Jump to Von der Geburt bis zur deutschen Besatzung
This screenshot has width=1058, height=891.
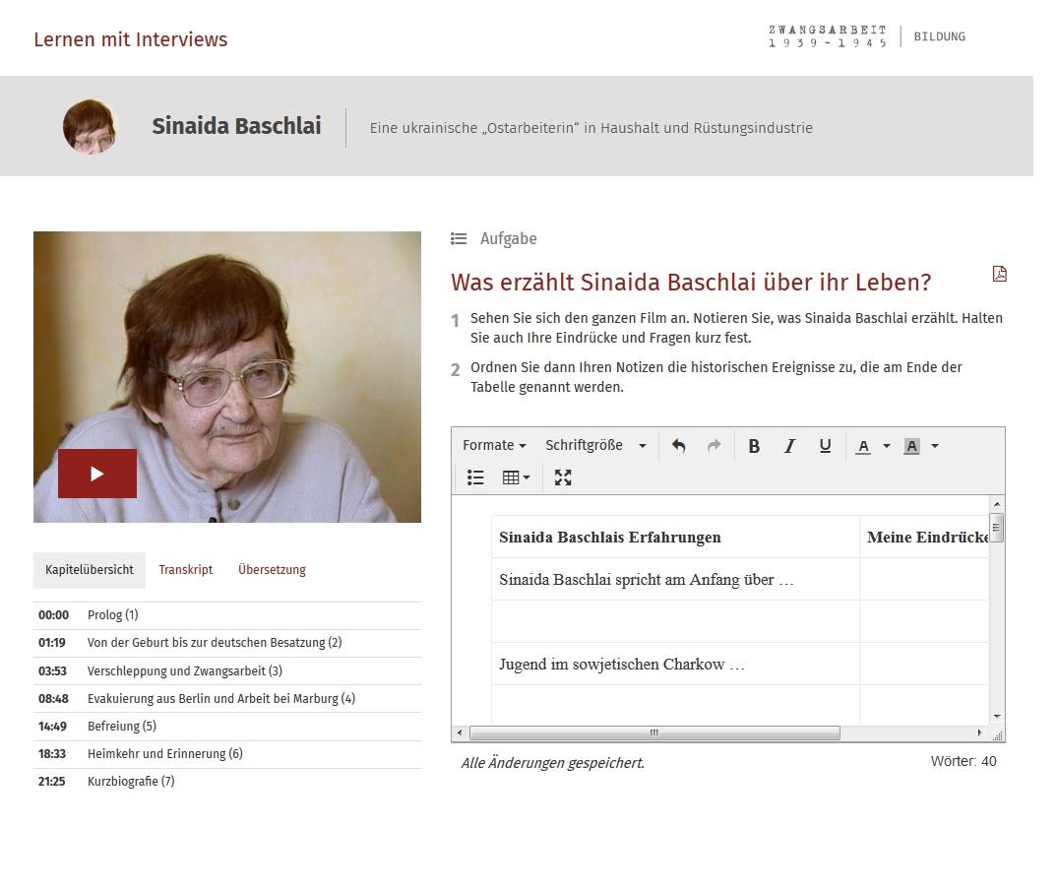pyautogui.click(x=227, y=643)
